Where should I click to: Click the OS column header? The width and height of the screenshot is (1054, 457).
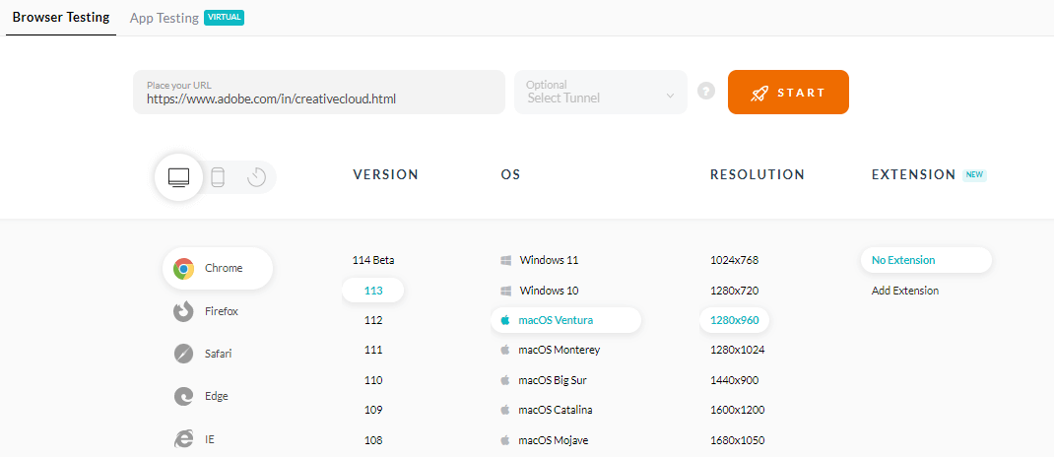click(x=511, y=174)
